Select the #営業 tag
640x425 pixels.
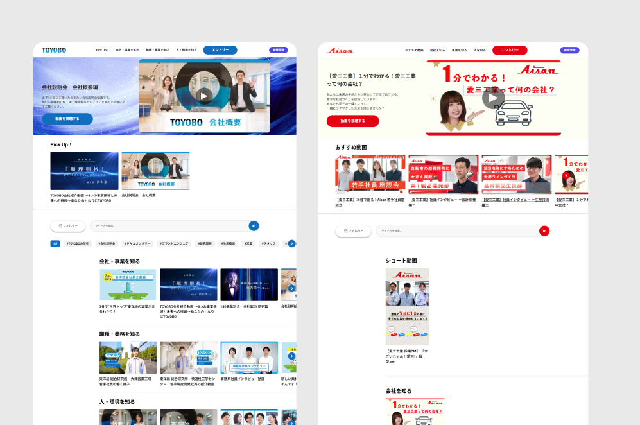point(248,244)
